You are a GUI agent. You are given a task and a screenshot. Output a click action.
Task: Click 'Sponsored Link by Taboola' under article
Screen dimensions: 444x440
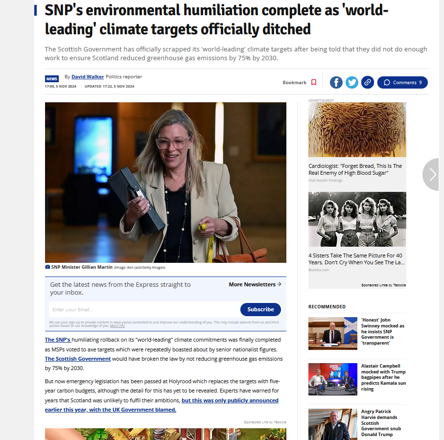coord(265,422)
